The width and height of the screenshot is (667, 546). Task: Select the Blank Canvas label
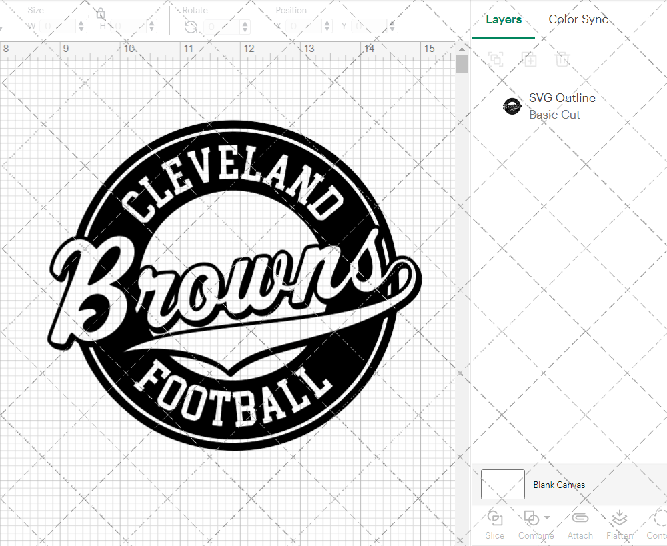(x=559, y=485)
